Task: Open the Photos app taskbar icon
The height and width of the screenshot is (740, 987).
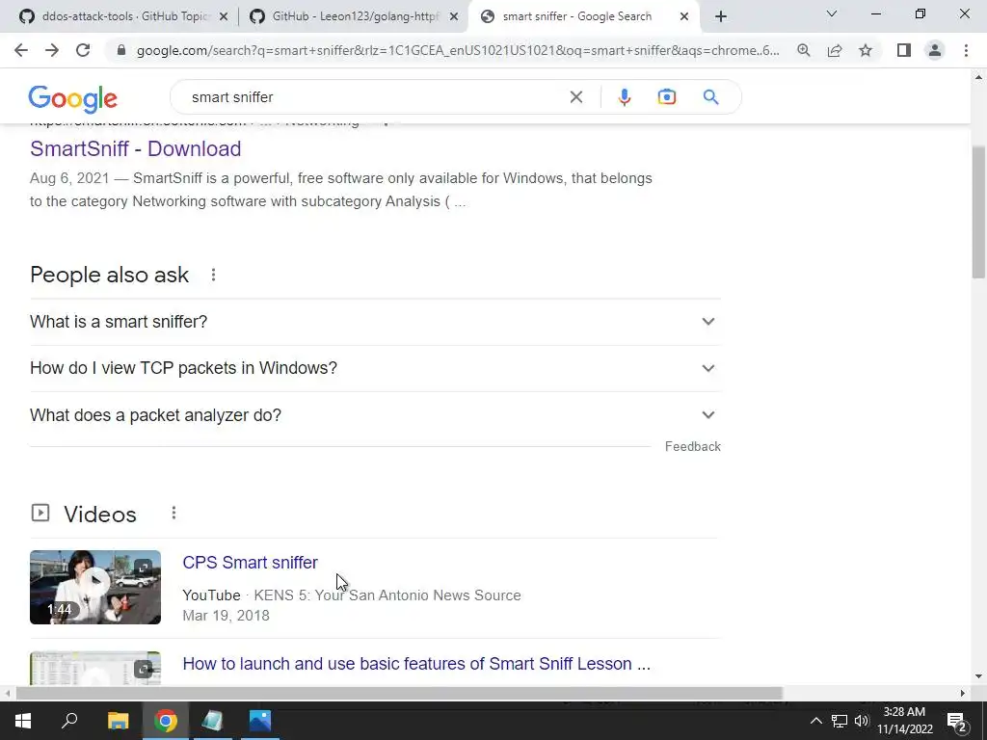Action: 260,721
